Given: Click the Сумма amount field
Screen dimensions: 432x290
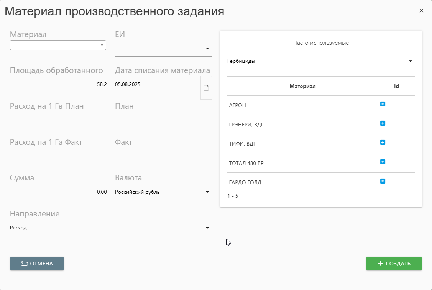Looking at the screenshot, I should pos(58,192).
